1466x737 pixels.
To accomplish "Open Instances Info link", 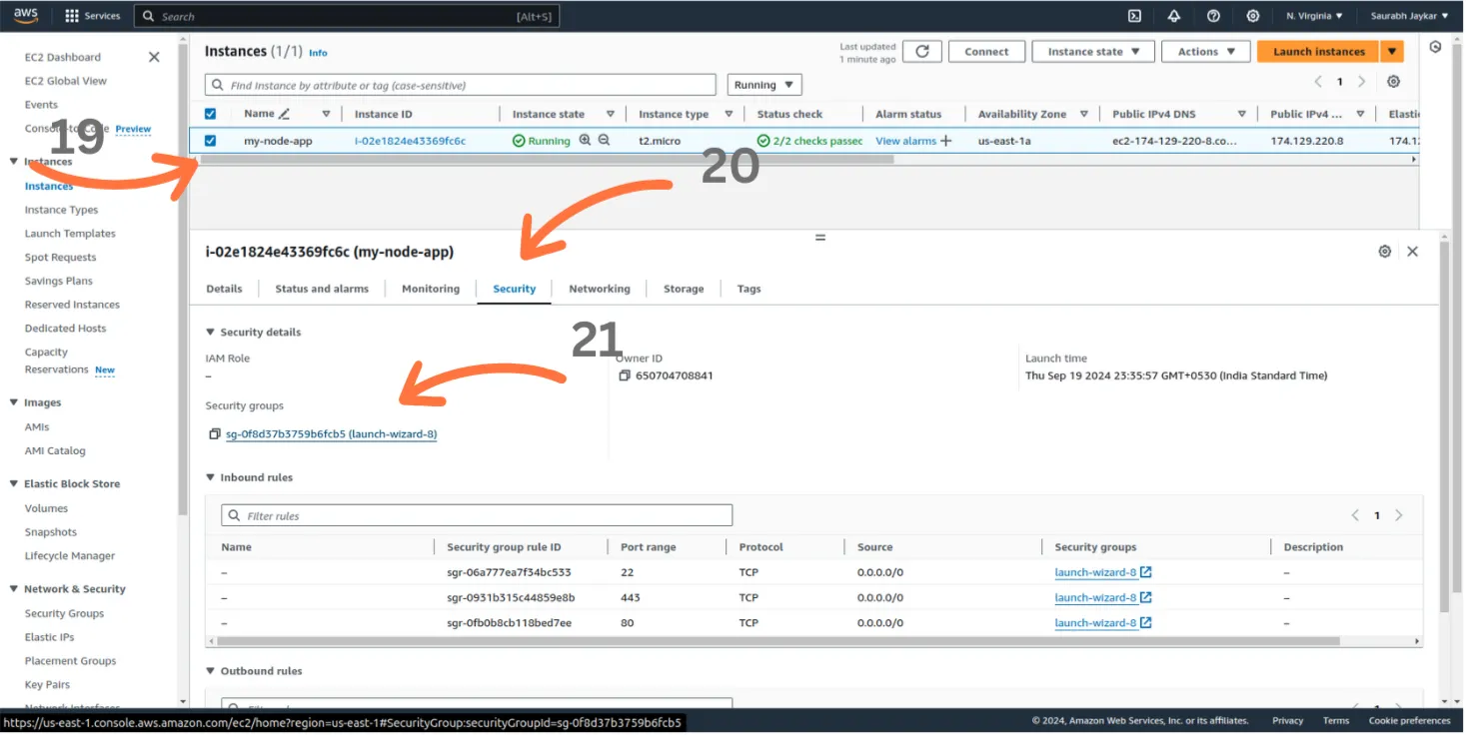I will pos(318,53).
